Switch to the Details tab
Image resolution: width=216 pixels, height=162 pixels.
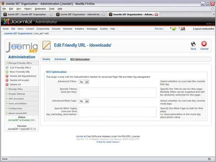coord(46,59)
